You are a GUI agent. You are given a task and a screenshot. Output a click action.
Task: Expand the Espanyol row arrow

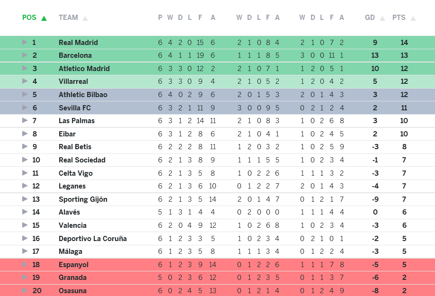25,264
